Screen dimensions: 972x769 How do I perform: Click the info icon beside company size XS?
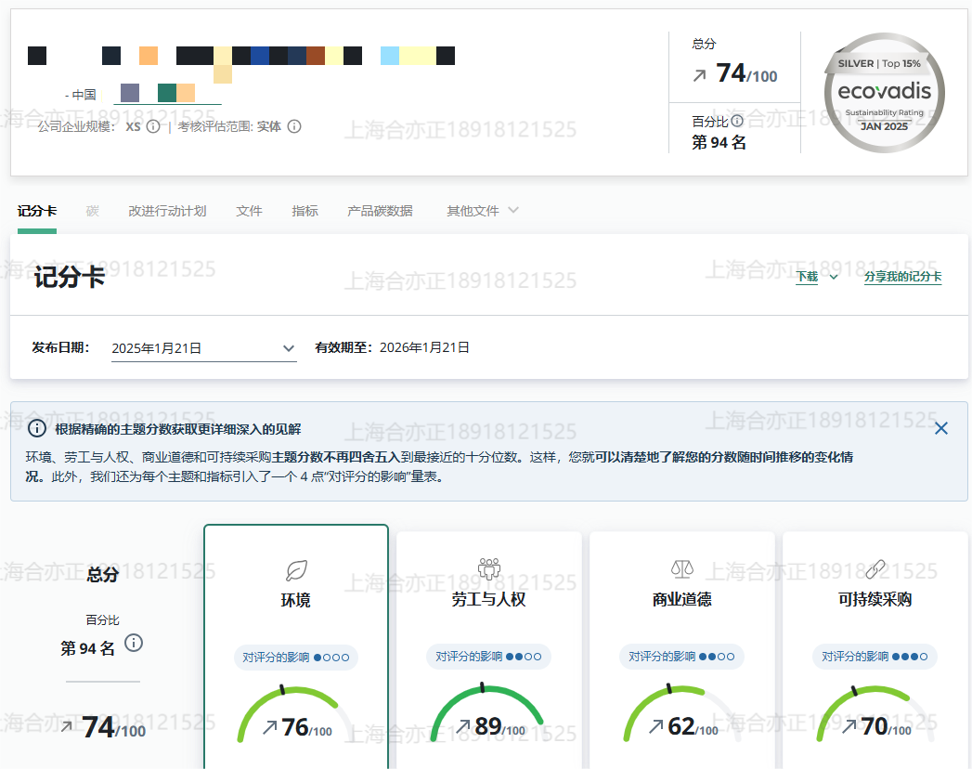(153, 126)
